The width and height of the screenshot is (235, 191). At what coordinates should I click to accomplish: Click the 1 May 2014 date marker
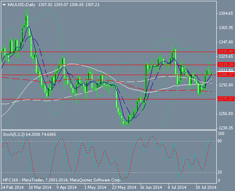95,187
